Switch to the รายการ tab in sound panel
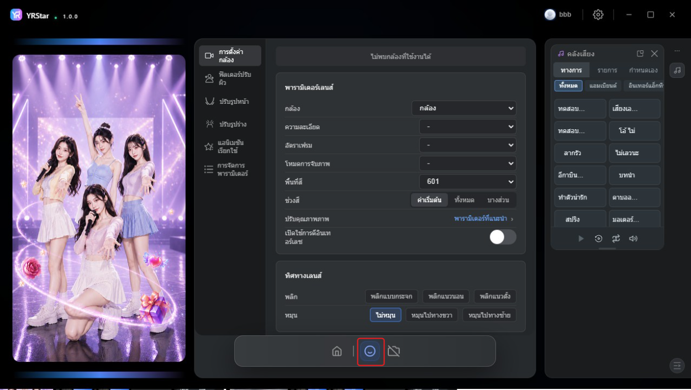This screenshot has width=691, height=390. click(607, 70)
